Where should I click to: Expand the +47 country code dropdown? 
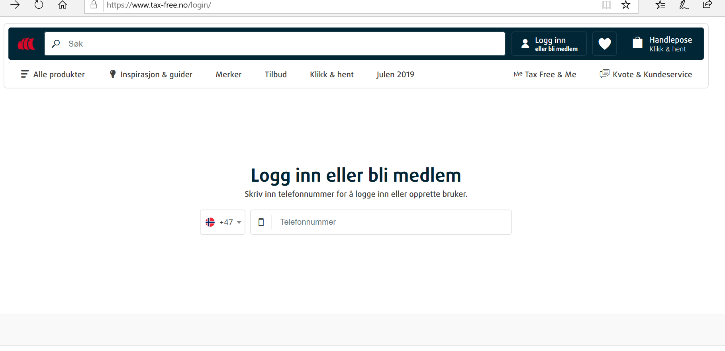tap(223, 222)
